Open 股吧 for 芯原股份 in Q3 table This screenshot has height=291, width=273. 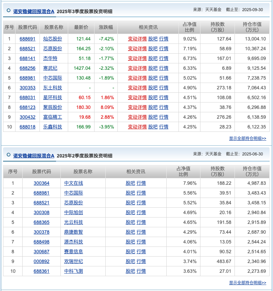pyautogui.click(x=153, y=49)
